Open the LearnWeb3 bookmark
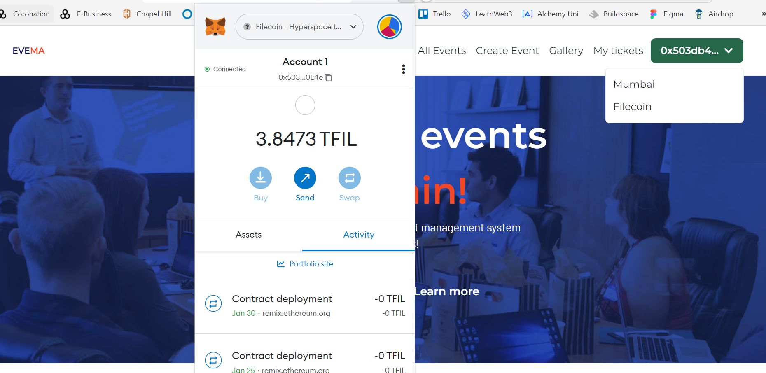Viewport: 766px width, 373px height. [487, 14]
